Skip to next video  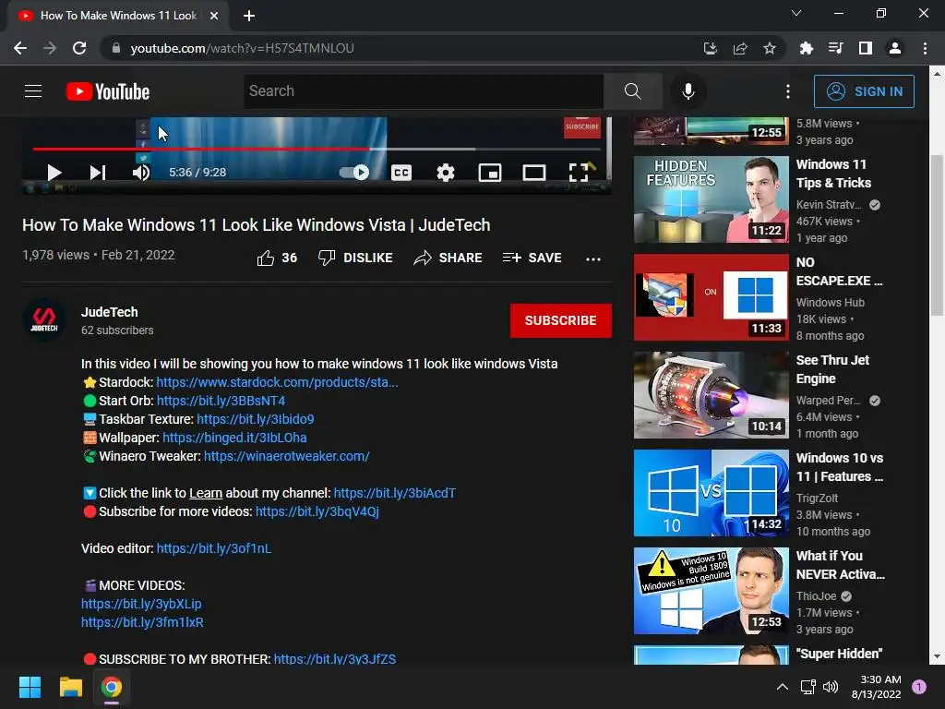(x=98, y=173)
